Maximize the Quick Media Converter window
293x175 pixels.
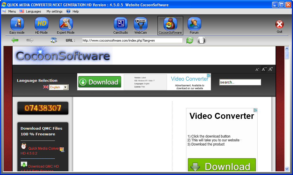pyautogui.click(x=281, y=5)
